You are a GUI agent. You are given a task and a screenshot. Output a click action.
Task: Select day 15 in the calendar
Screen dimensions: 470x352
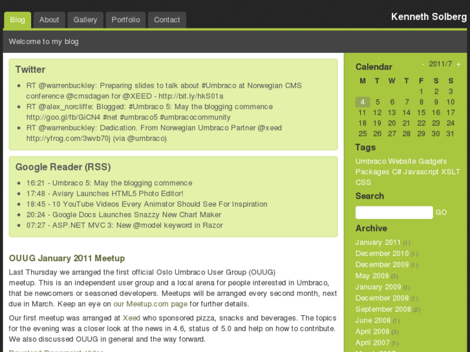coord(421,112)
